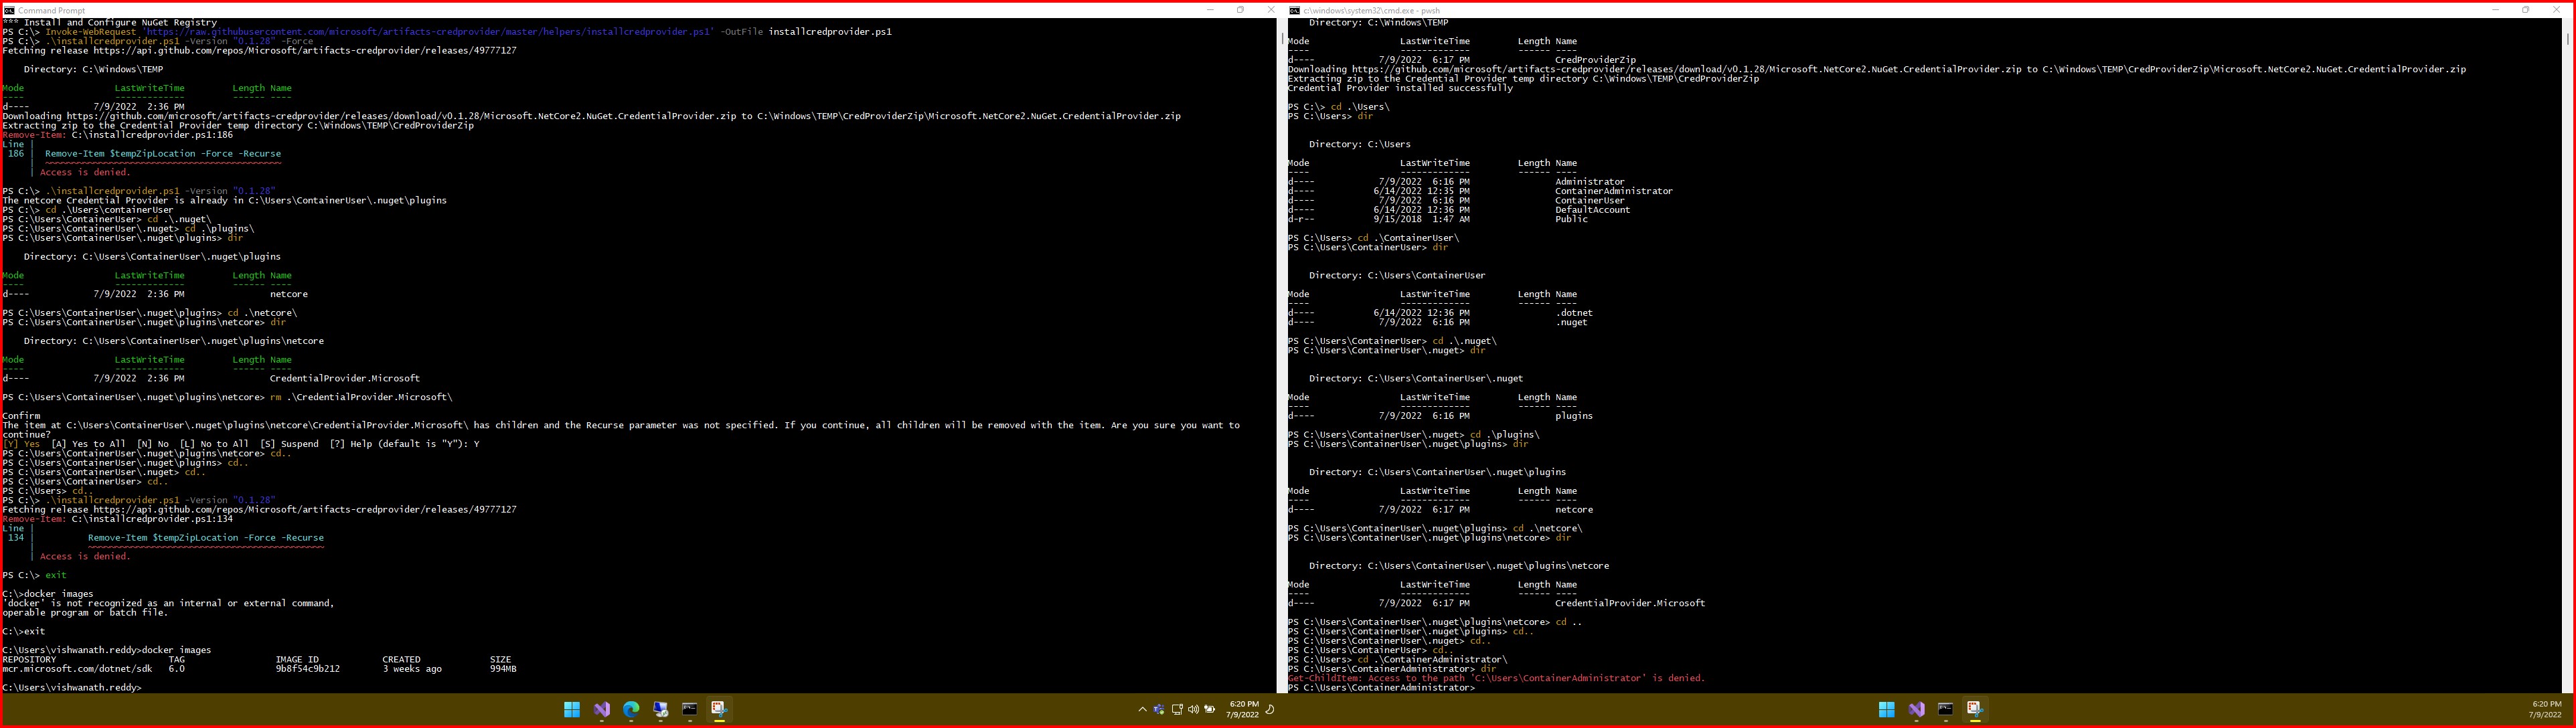Viewport: 2576px width, 728px height.
Task: Click the Visual Studio icon on the second taskbar
Action: (x=1917, y=710)
